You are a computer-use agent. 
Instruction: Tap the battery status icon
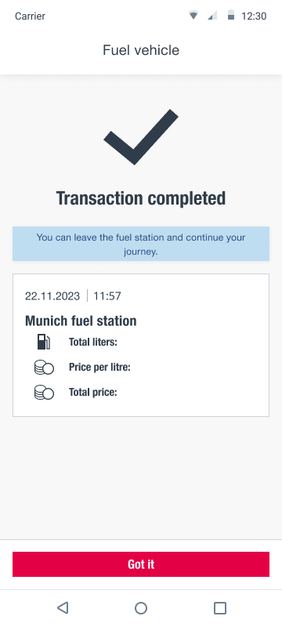tap(231, 16)
